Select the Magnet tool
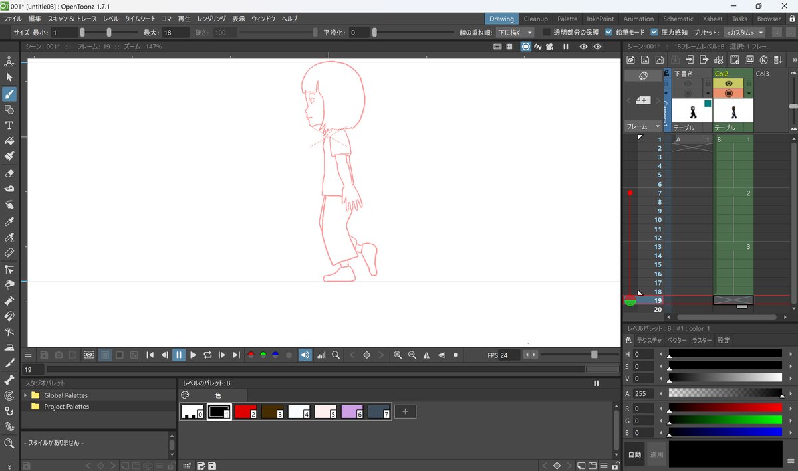798x471 pixels. pyautogui.click(x=9, y=317)
